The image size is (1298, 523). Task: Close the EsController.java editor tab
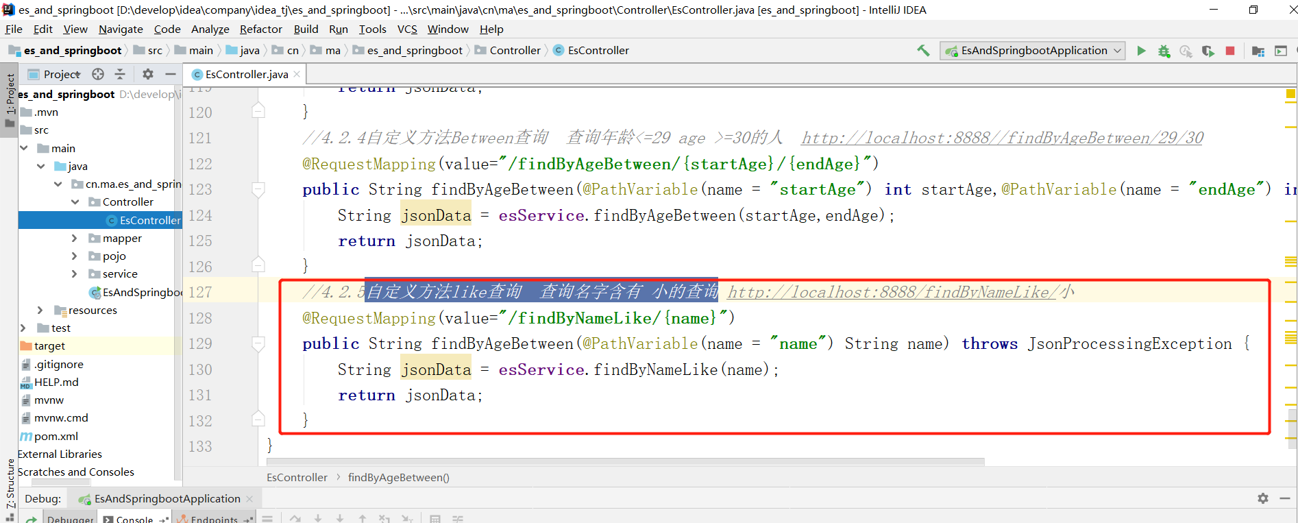tap(297, 74)
